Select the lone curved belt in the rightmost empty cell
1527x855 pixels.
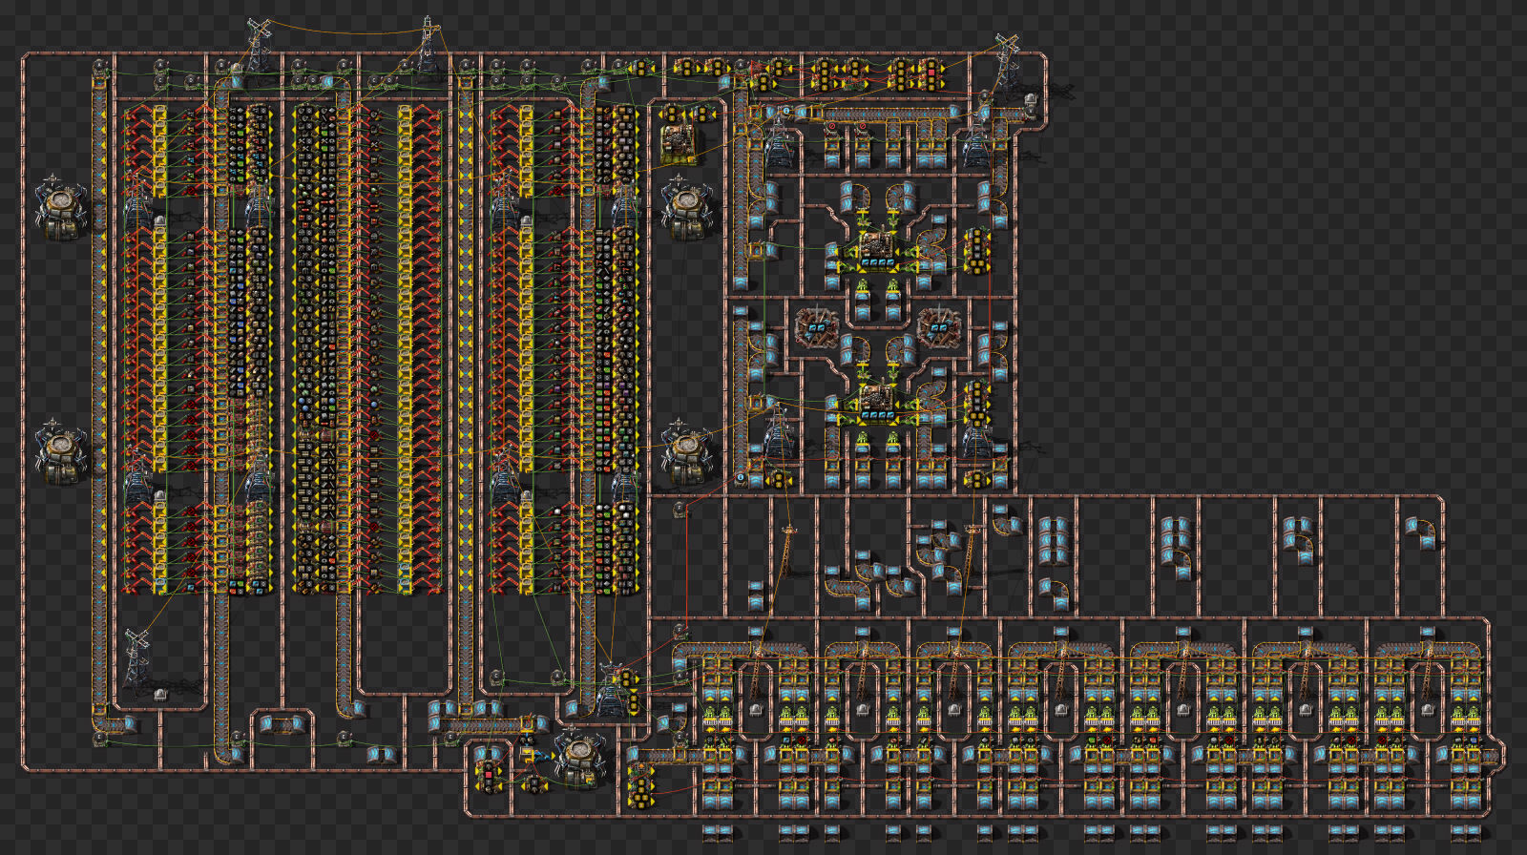[1419, 532]
